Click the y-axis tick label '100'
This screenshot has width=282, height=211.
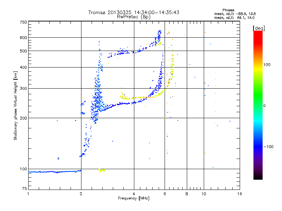tap(23, 169)
